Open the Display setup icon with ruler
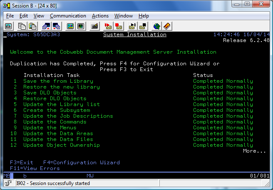The width and height of the screenshot is (273, 190). (x=70, y=26)
